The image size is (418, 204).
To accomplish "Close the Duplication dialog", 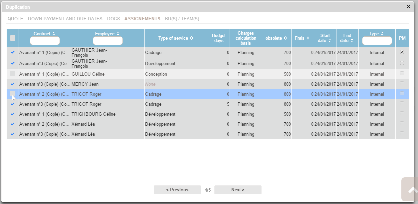I will (408, 7).
